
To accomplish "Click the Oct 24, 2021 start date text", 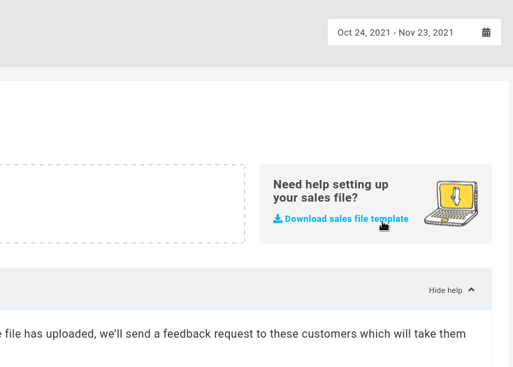I will [x=364, y=33].
